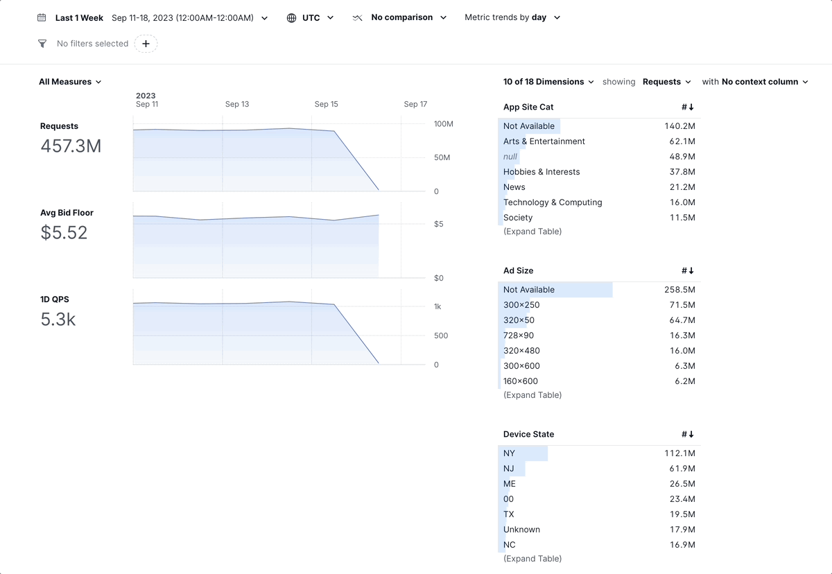Viewport: 832px width, 574px height.
Task: Change timezone via the UTC dropdown
Action: pos(312,17)
